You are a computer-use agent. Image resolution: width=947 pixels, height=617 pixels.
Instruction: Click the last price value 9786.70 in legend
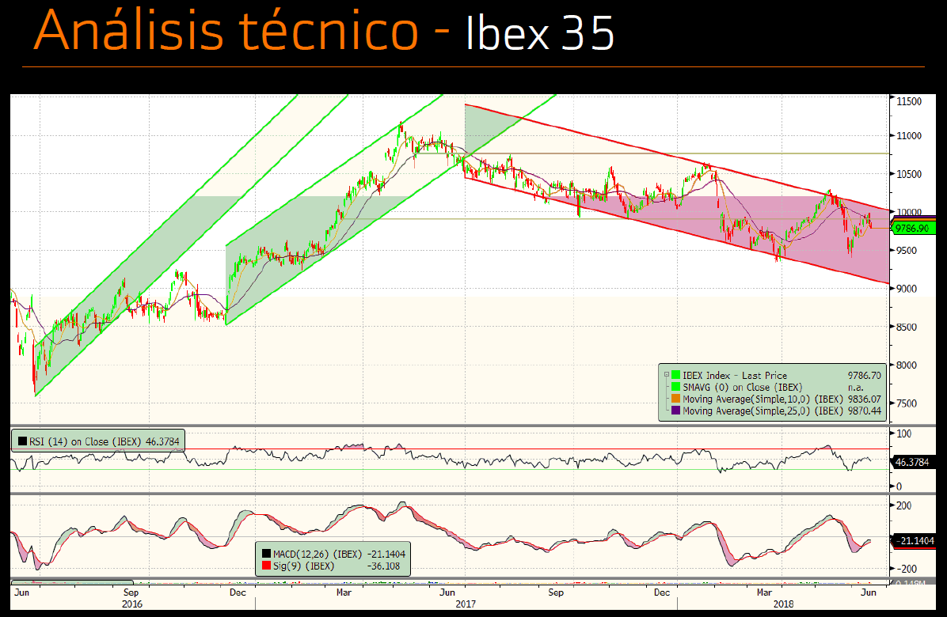coord(865,375)
